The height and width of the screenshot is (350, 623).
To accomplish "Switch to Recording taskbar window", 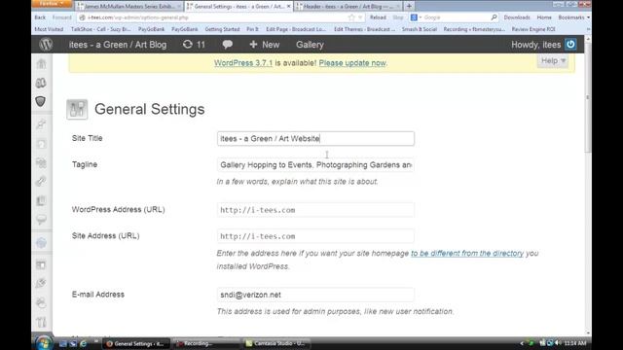I will click(x=206, y=343).
